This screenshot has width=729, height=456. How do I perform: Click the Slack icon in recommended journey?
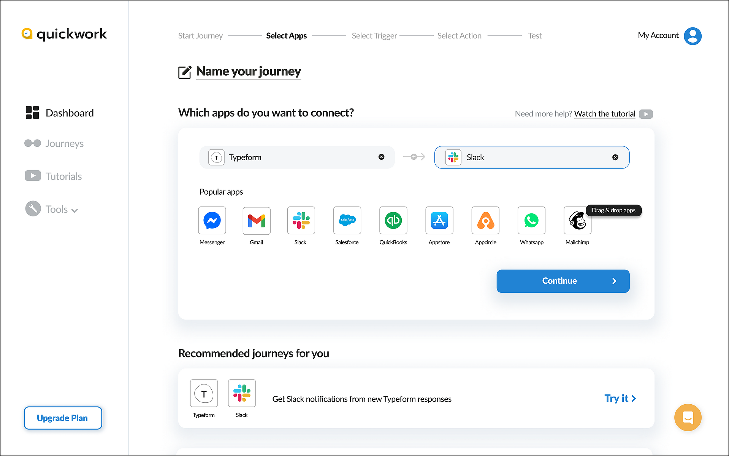click(242, 393)
